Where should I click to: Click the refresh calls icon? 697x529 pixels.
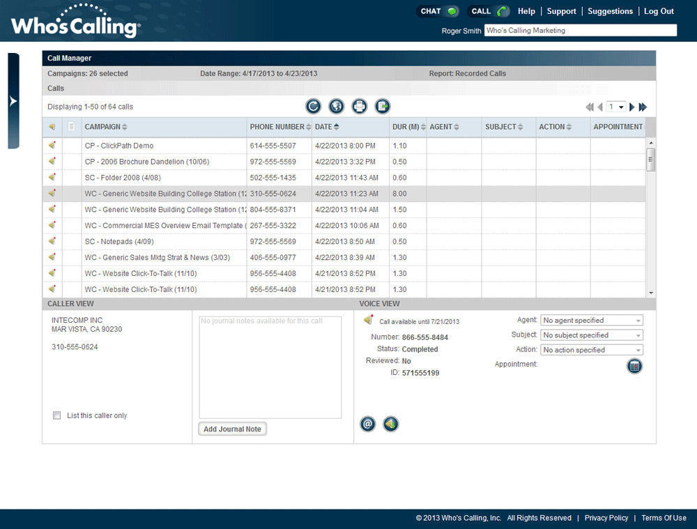314,106
